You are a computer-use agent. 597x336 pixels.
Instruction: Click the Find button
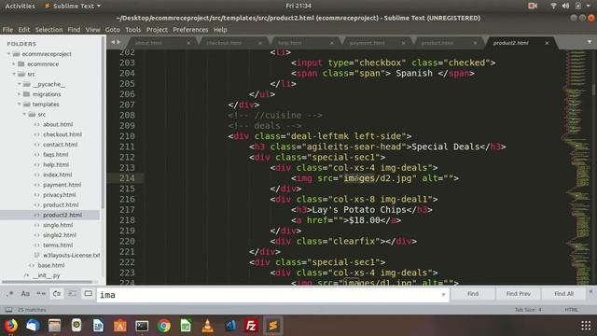click(473, 294)
